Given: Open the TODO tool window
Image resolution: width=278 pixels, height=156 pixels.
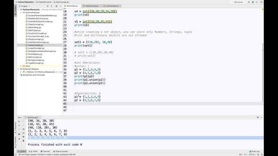Looking at the screenshot, I should 33,151.
